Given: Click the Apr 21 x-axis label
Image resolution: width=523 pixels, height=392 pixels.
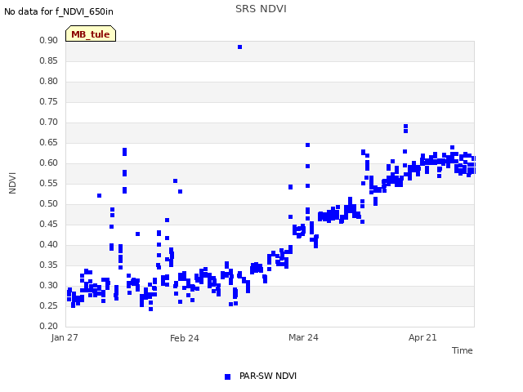Looking at the screenshot, I should click(422, 337).
